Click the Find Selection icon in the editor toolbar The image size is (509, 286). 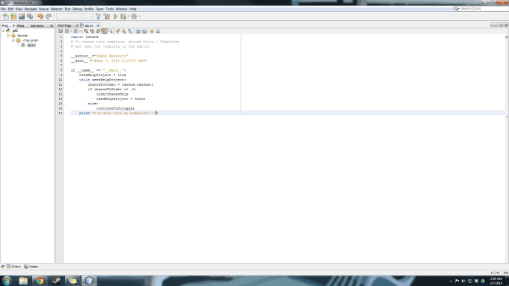85,31
